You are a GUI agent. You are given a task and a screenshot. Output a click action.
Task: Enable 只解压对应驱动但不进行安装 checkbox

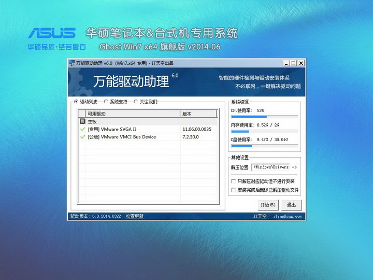click(233, 181)
